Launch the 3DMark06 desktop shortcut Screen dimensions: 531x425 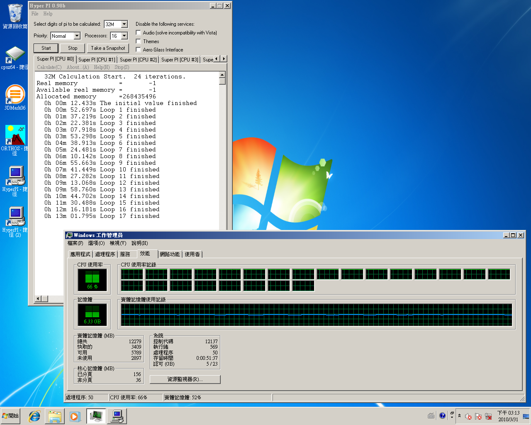15,98
